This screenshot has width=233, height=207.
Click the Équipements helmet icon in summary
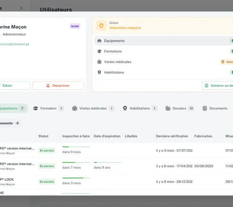pos(99,41)
